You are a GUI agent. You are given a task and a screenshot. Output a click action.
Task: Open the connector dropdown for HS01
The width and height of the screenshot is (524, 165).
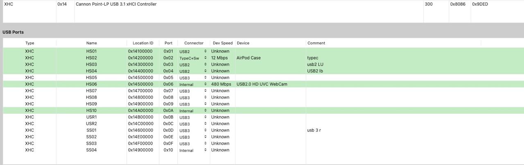pos(193,52)
